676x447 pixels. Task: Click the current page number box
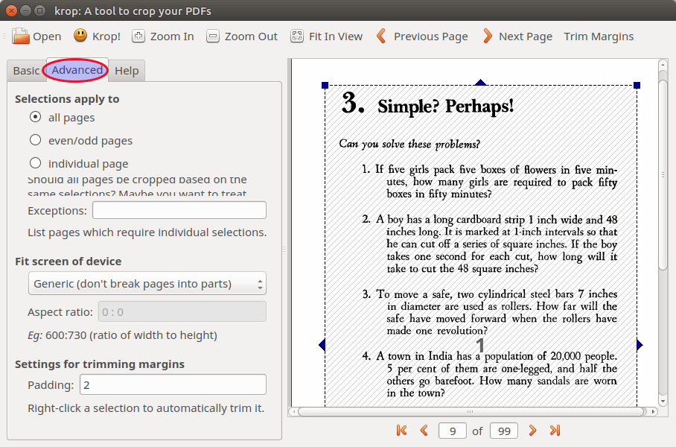[453, 430]
